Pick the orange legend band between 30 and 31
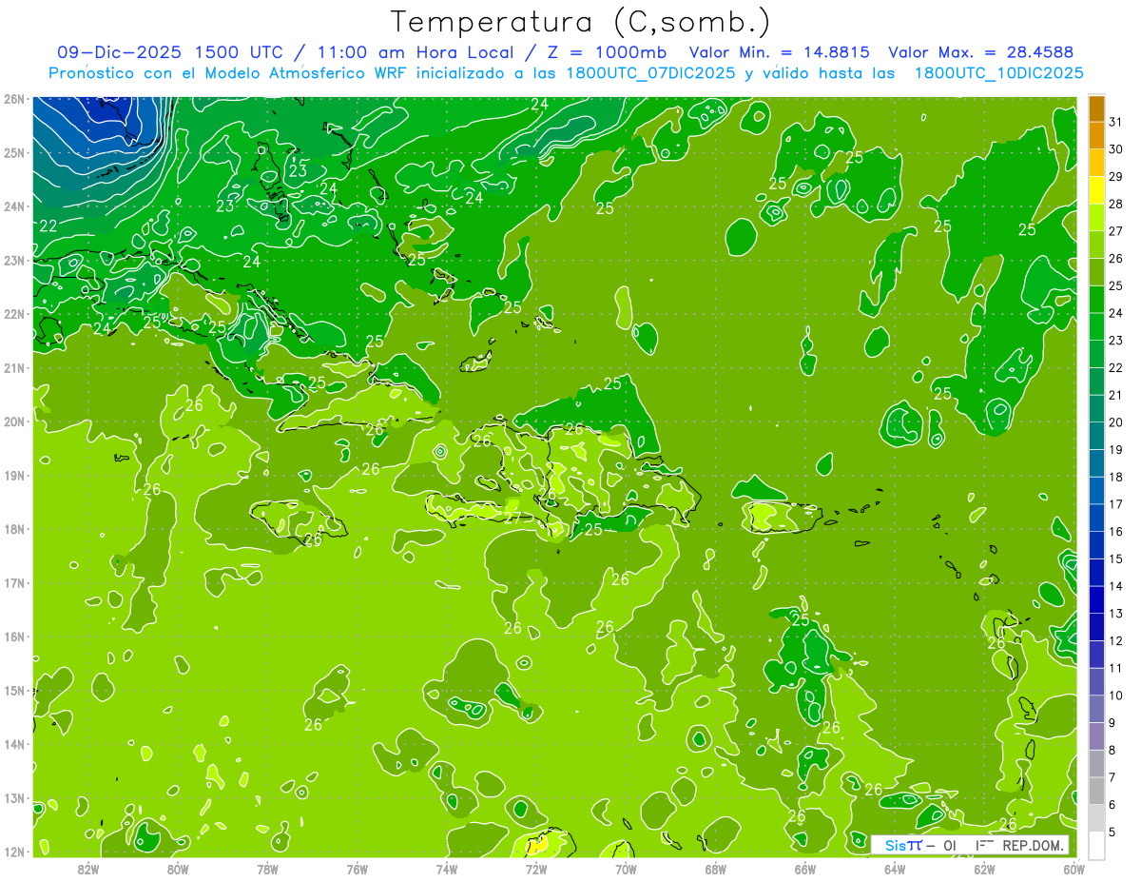This screenshot has width=1141, height=882. click(x=1096, y=136)
